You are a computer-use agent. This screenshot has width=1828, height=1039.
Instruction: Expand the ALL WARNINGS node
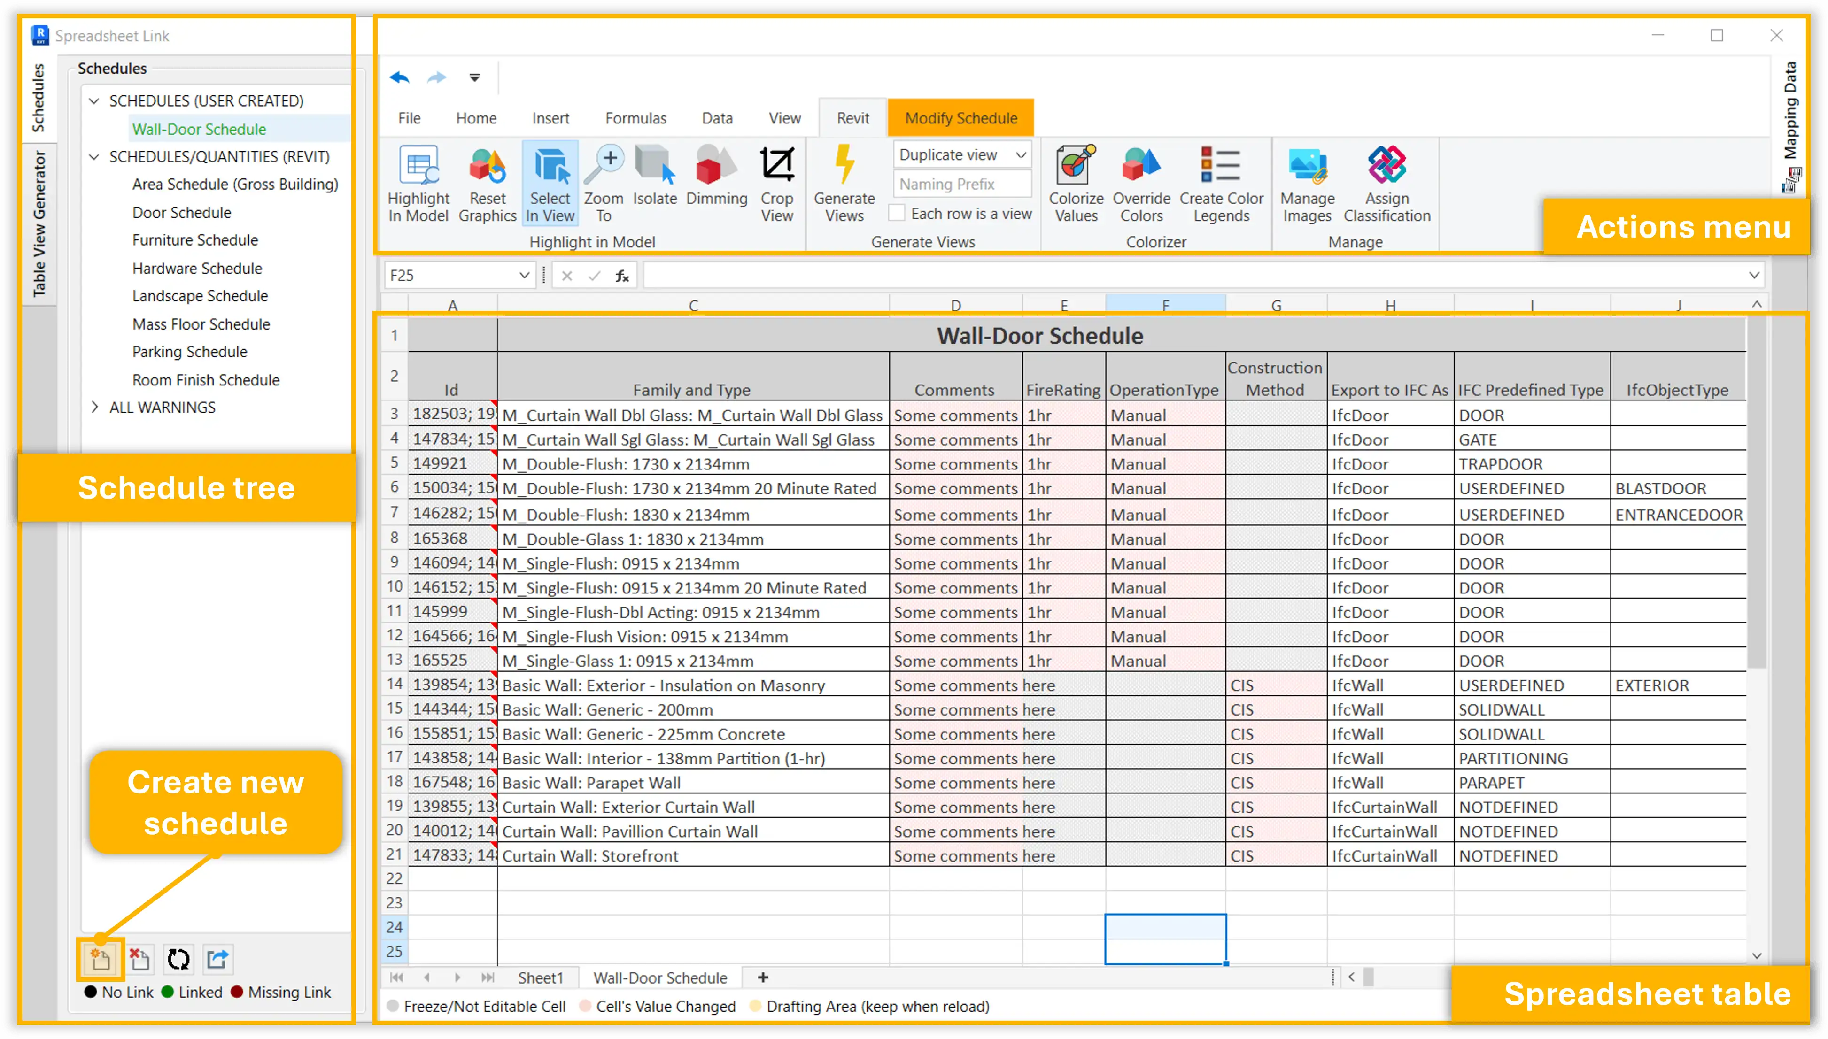[94, 408]
